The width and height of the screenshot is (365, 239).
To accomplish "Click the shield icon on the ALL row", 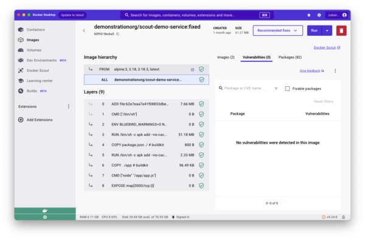I will (201, 80).
